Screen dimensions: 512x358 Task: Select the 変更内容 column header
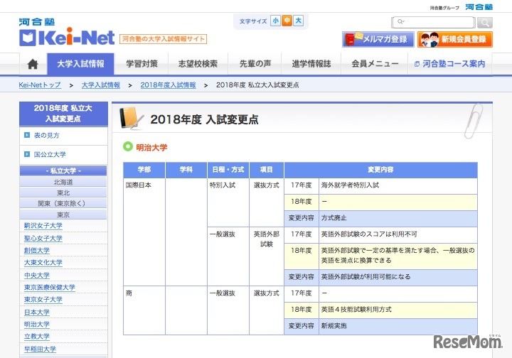click(x=380, y=170)
